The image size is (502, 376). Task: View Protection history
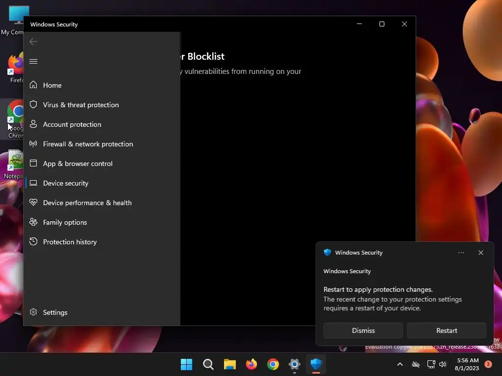pyautogui.click(x=70, y=242)
